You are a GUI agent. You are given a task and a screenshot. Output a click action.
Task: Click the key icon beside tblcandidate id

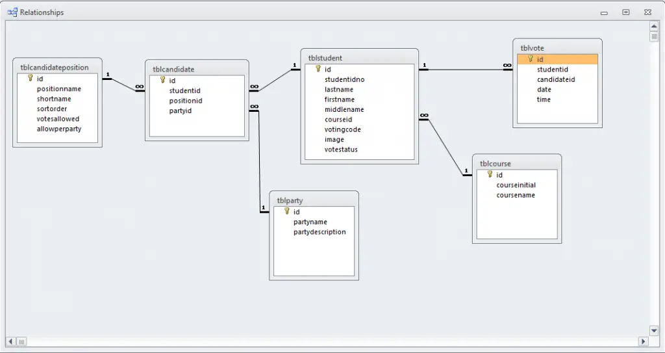[162, 80]
